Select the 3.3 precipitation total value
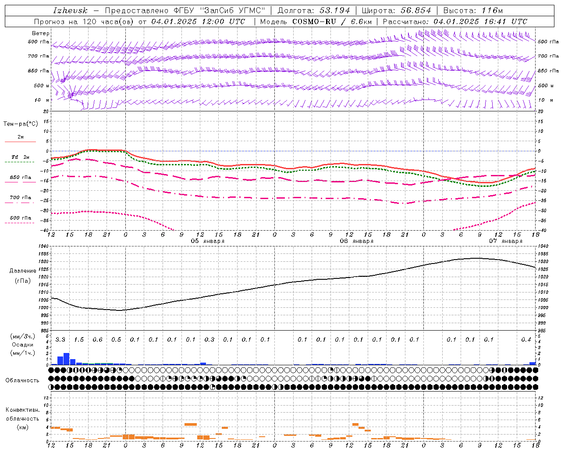The width and height of the screenshot is (561, 449). coord(60,340)
